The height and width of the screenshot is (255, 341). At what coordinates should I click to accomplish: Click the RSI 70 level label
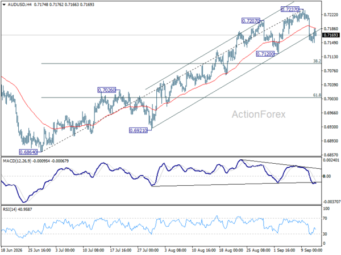325,218
